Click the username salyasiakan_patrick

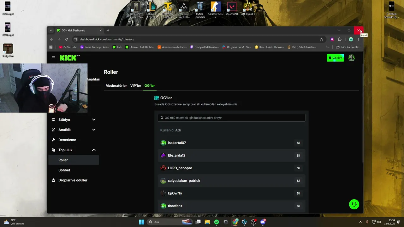coord(184,181)
